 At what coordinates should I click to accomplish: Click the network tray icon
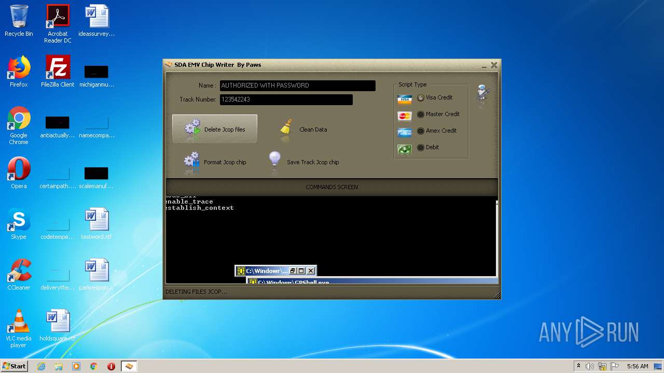coord(602,366)
